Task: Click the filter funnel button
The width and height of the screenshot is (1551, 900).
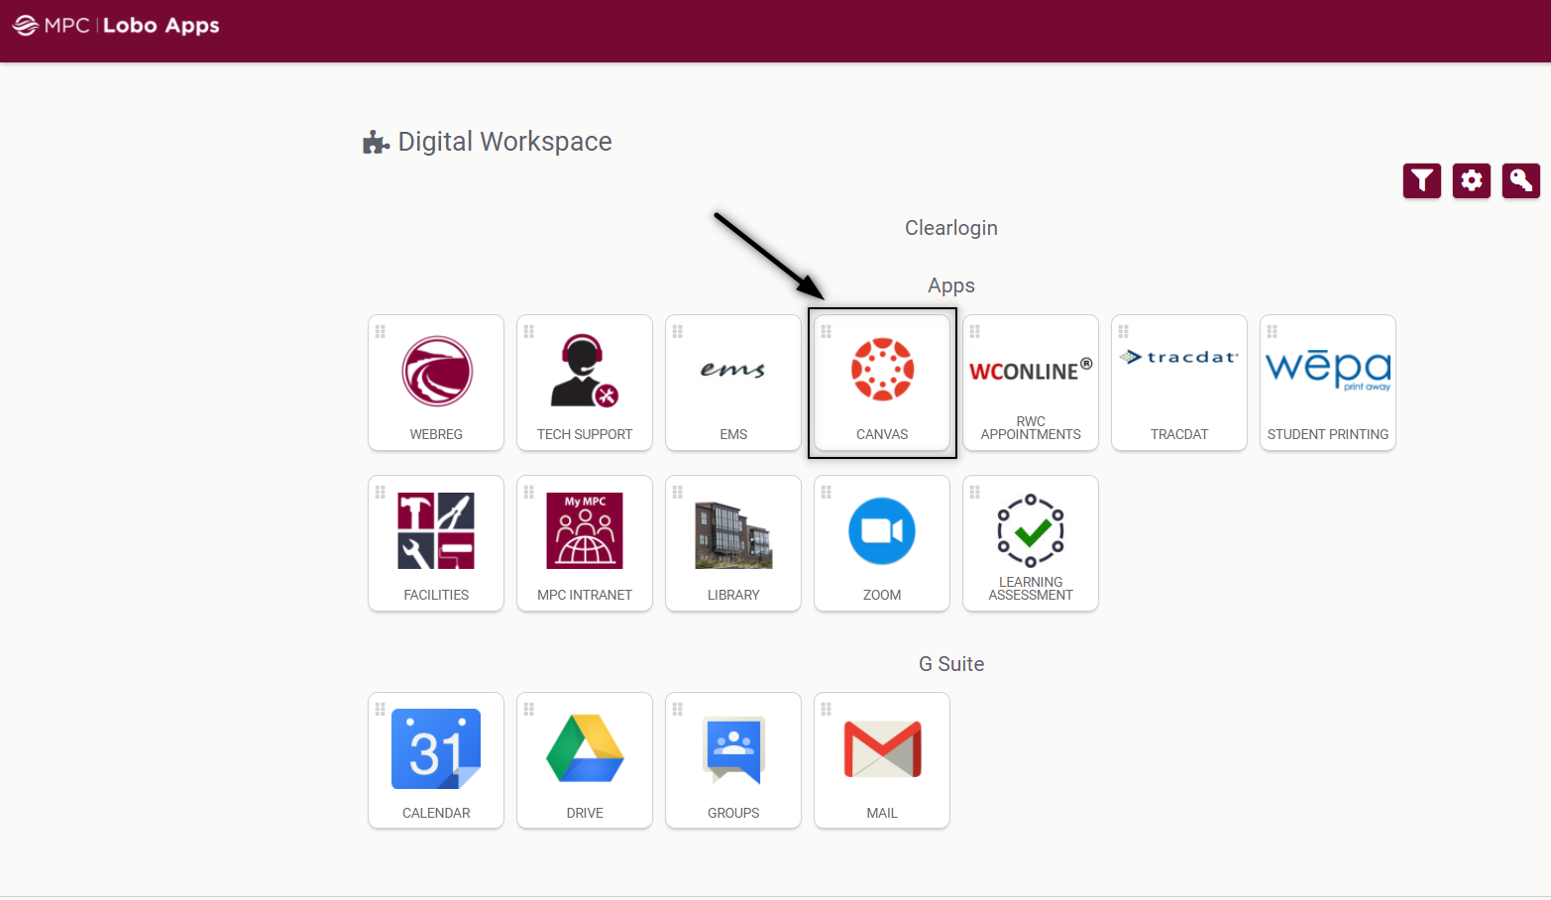Action: (x=1422, y=180)
